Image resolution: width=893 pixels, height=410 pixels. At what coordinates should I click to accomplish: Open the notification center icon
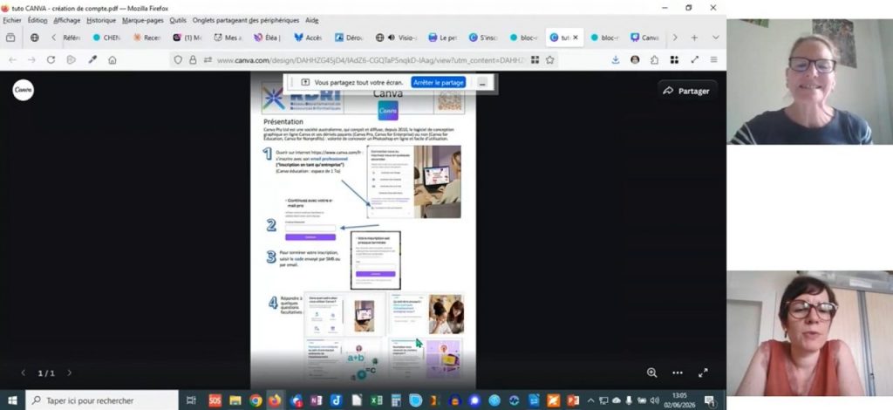tap(710, 401)
